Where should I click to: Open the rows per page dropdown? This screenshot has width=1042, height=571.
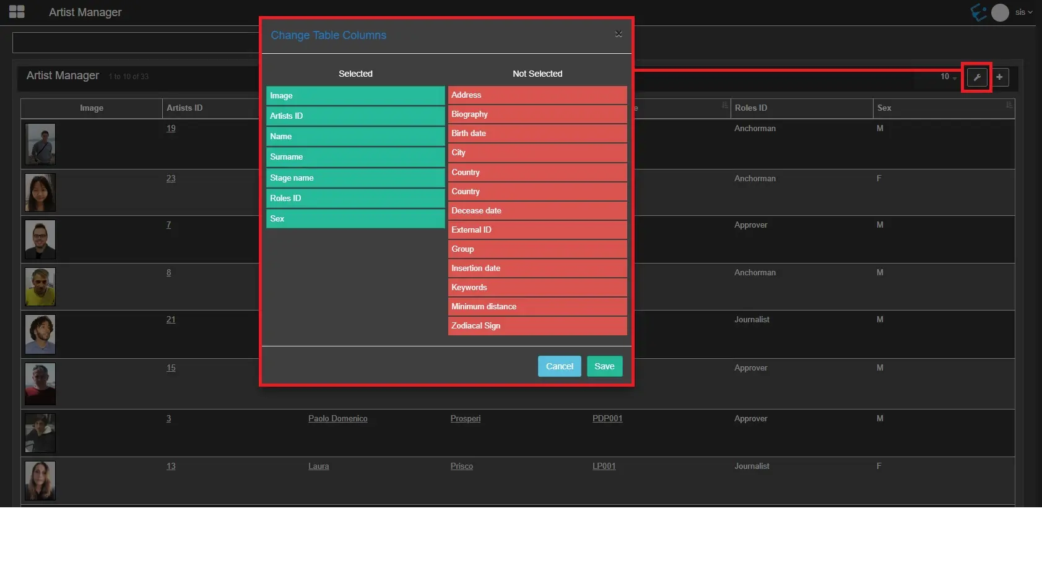coord(948,77)
